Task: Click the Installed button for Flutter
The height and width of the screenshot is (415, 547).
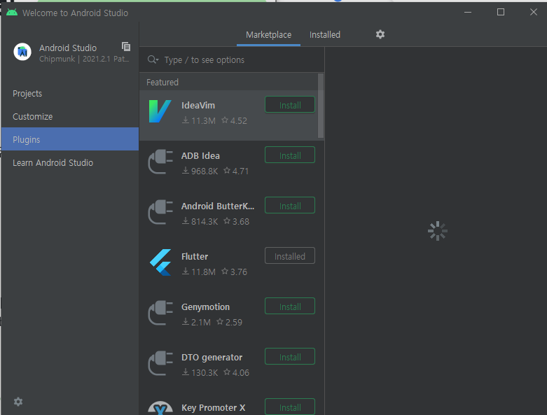Action: click(x=290, y=255)
